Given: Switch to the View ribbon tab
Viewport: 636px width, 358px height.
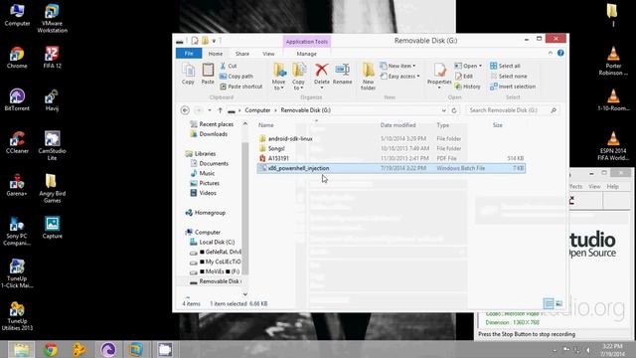Looking at the screenshot, I should [x=268, y=54].
